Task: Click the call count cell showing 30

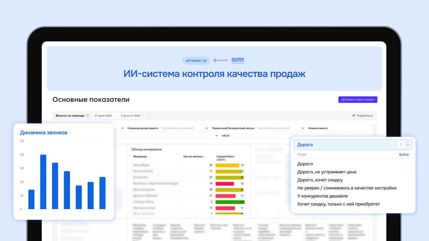Action: click(x=211, y=189)
